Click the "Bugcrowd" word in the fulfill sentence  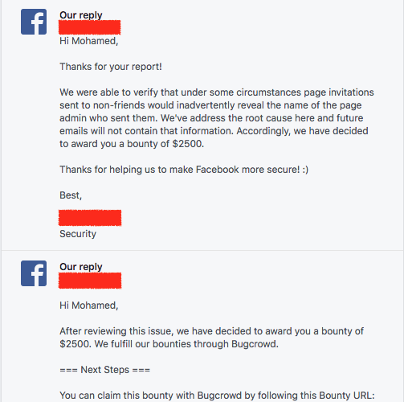pyautogui.click(x=254, y=344)
